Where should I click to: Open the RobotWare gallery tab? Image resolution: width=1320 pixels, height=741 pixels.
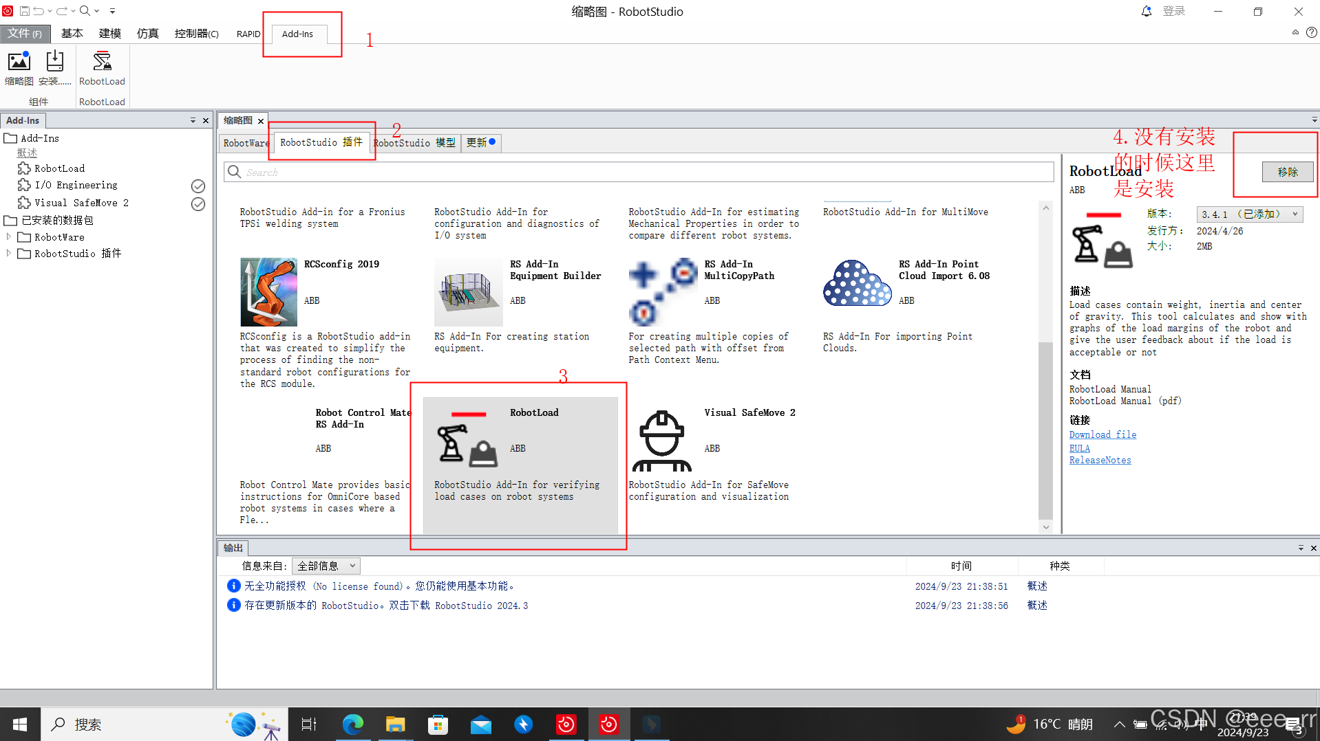[246, 143]
